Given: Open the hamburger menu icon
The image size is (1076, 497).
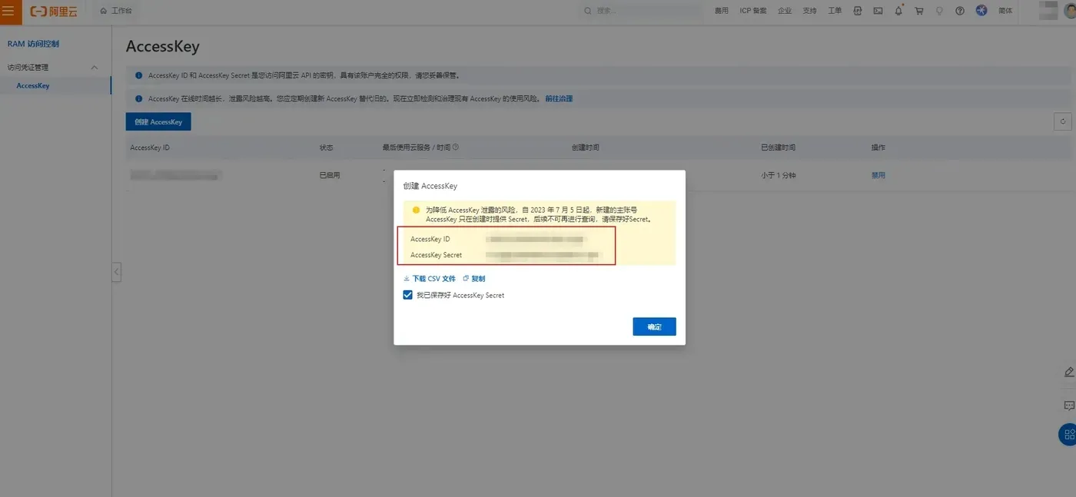Looking at the screenshot, I should [8, 12].
